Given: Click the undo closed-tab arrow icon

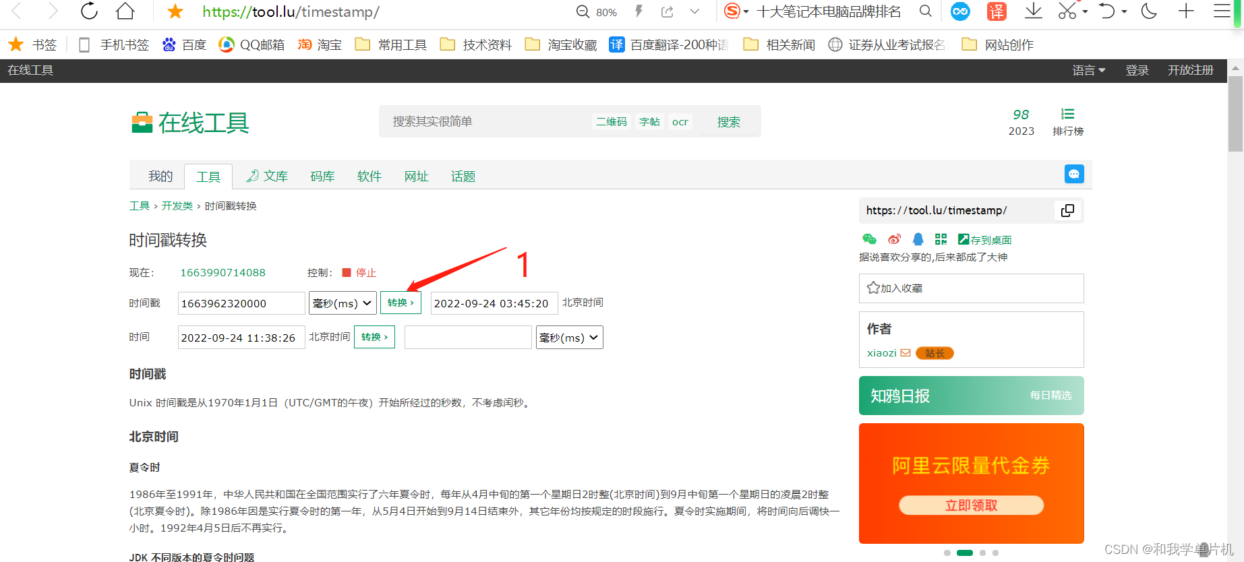Looking at the screenshot, I should 1106,11.
